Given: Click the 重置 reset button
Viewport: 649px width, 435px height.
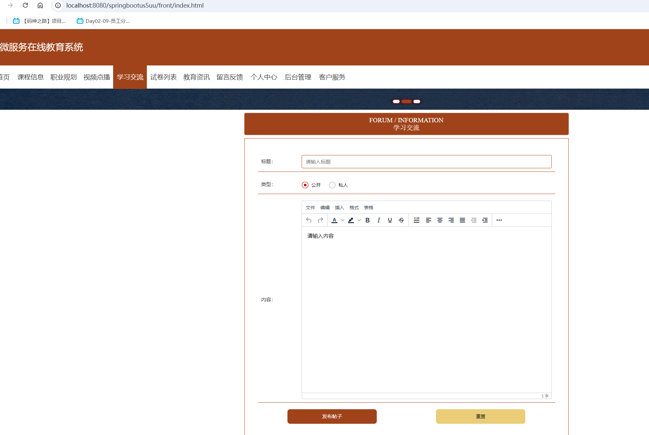Looking at the screenshot, I should pyautogui.click(x=480, y=416).
